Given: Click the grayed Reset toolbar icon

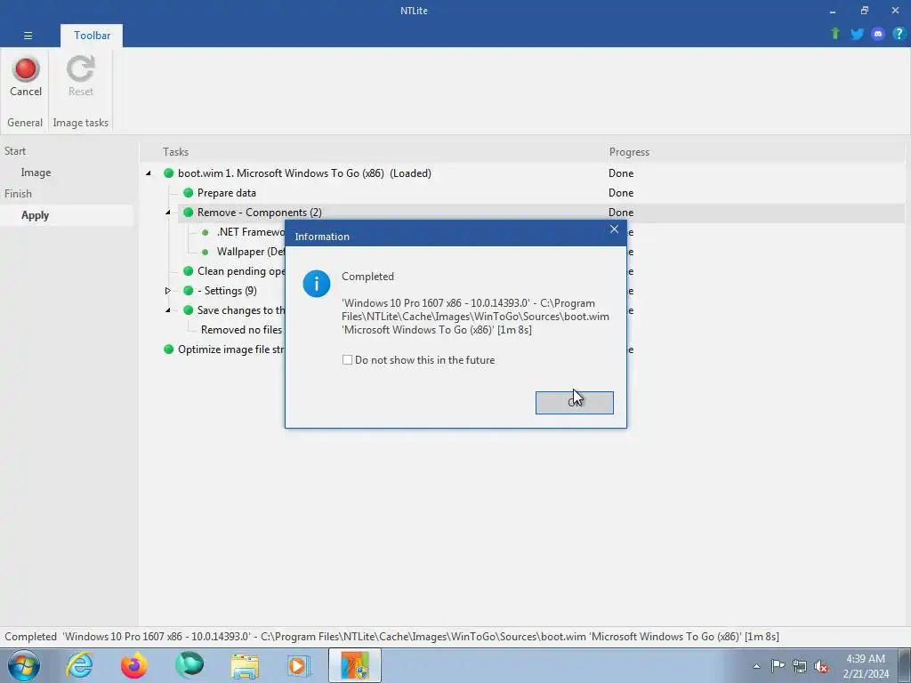Looking at the screenshot, I should [80, 69].
